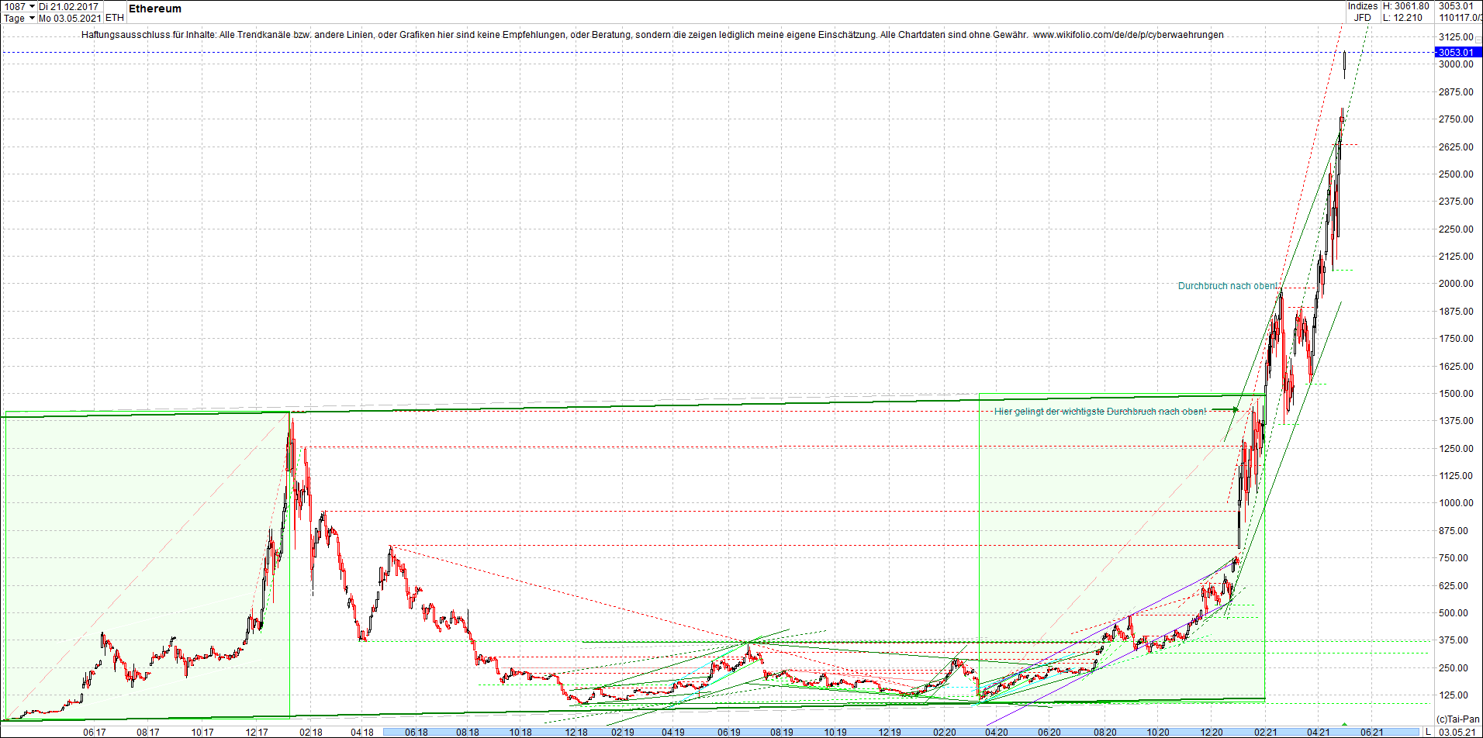Click the 1500.00 price axis label
The image size is (1483, 738).
(x=1456, y=393)
